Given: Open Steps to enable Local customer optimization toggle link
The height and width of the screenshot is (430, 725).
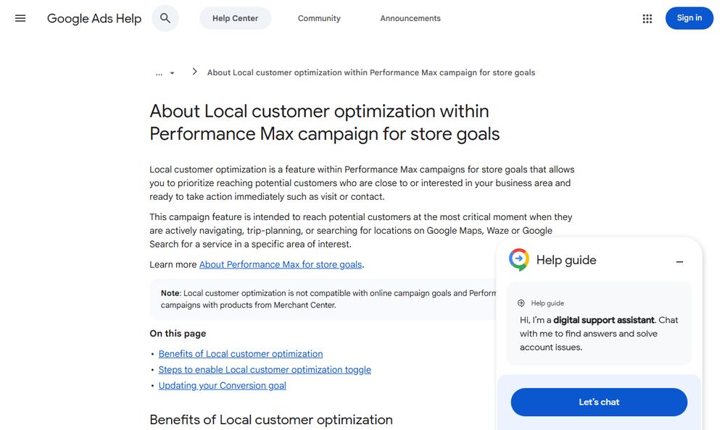Looking at the screenshot, I should [265, 369].
